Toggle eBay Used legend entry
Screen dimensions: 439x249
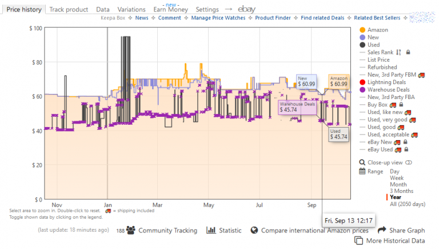click(380, 149)
